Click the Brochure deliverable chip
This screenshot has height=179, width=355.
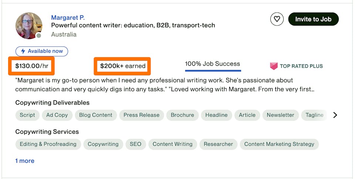tap(182, 115)
